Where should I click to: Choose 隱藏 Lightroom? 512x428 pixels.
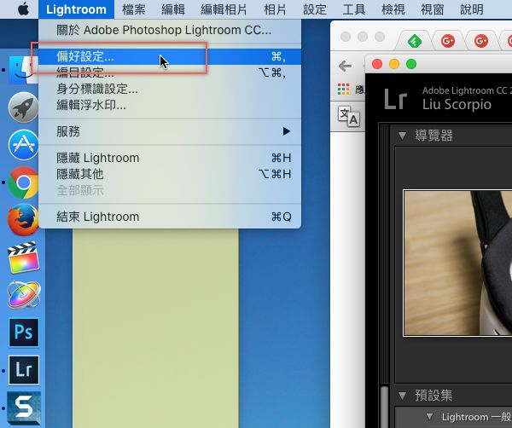click(x=170, y=158)
